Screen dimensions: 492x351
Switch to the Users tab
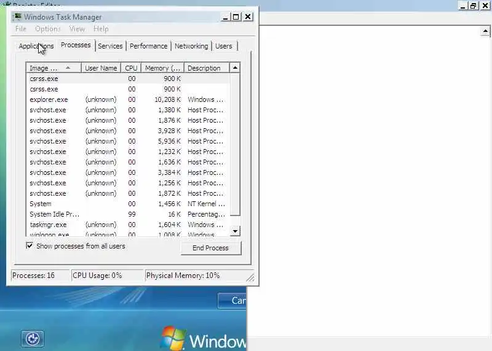(x=224, y=46)
